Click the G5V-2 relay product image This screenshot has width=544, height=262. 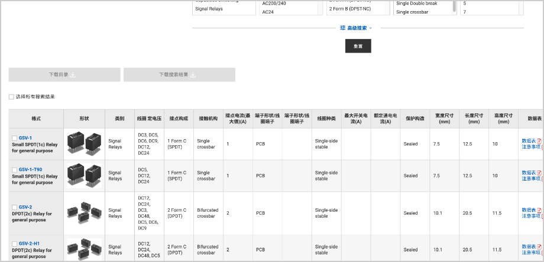[83, 212]
